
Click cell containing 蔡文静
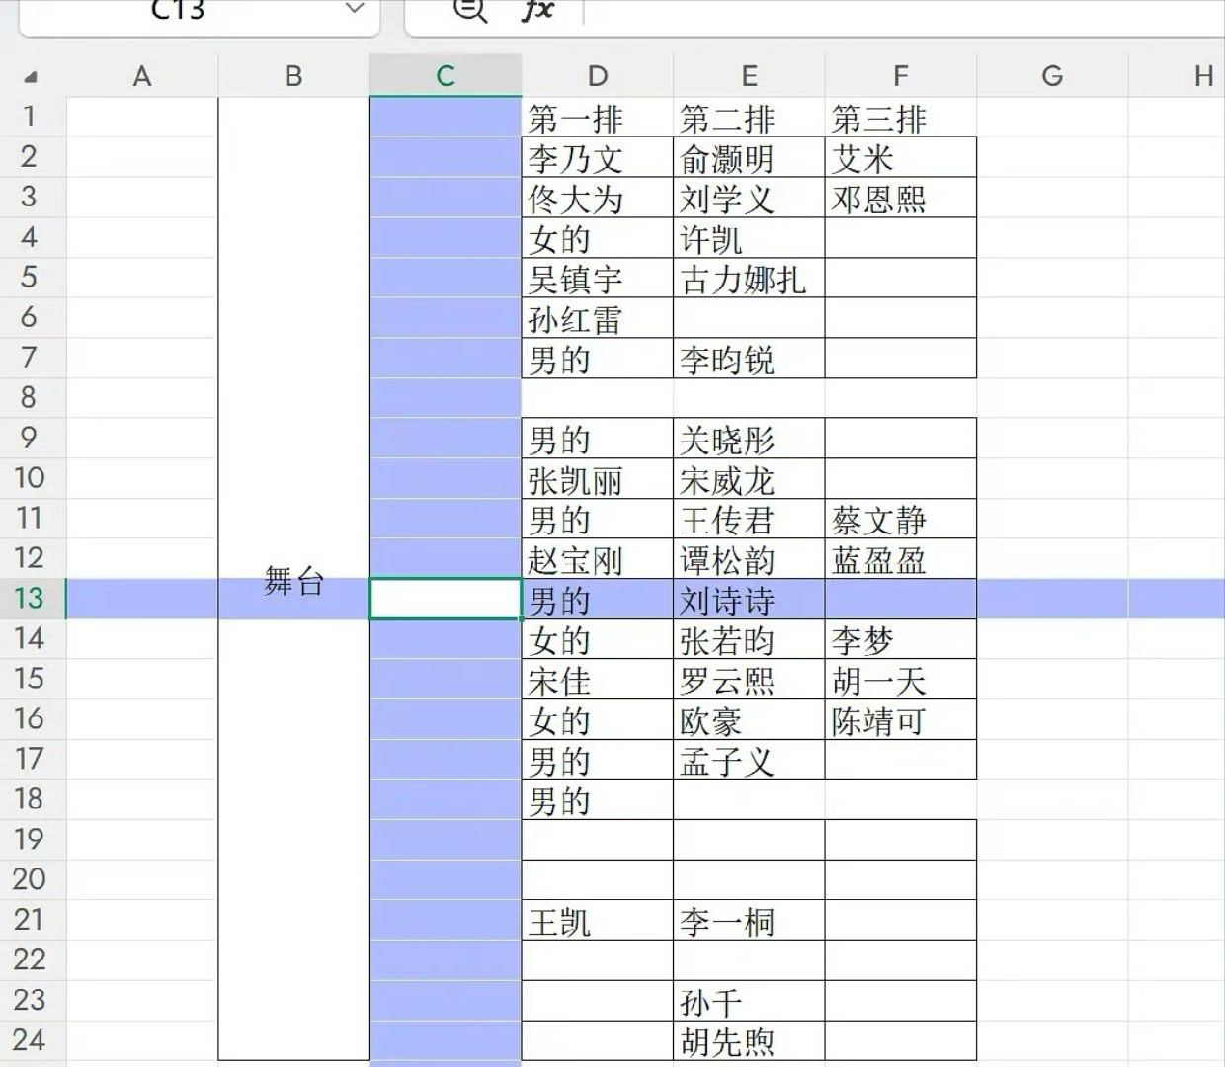(900, 520)
